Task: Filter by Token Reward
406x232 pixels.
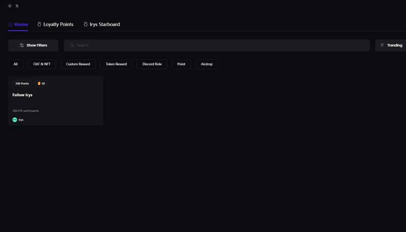Action: coord(116,64)
